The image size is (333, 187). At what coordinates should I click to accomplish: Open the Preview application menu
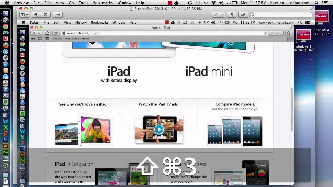pos(21,3)
